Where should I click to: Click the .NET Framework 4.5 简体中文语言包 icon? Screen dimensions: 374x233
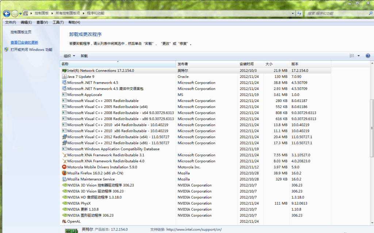64,88
